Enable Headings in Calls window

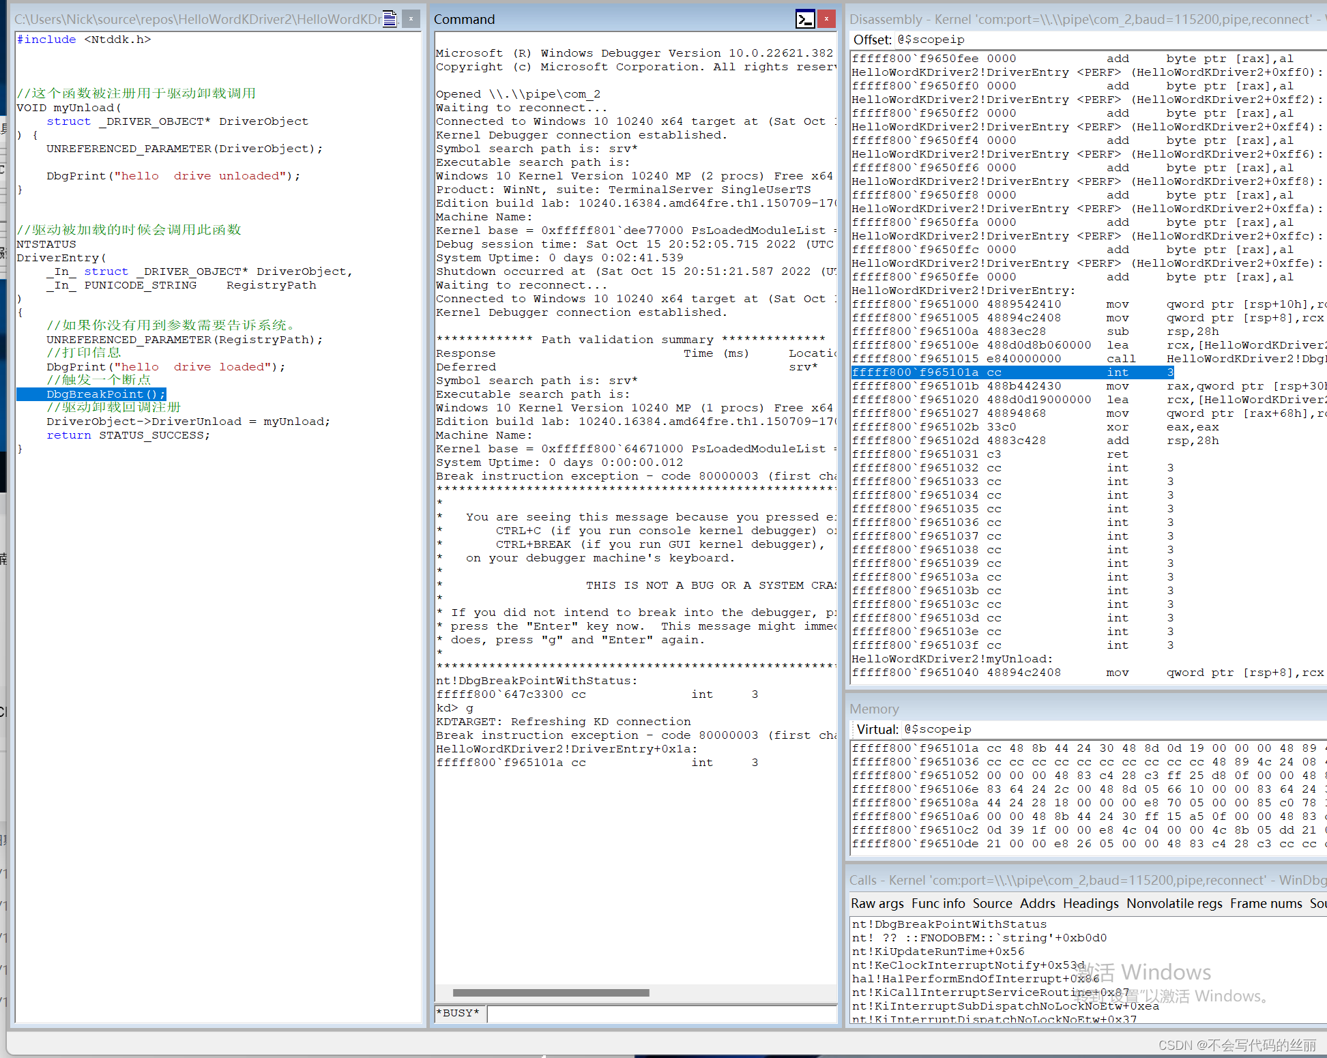click(1090, 903)
